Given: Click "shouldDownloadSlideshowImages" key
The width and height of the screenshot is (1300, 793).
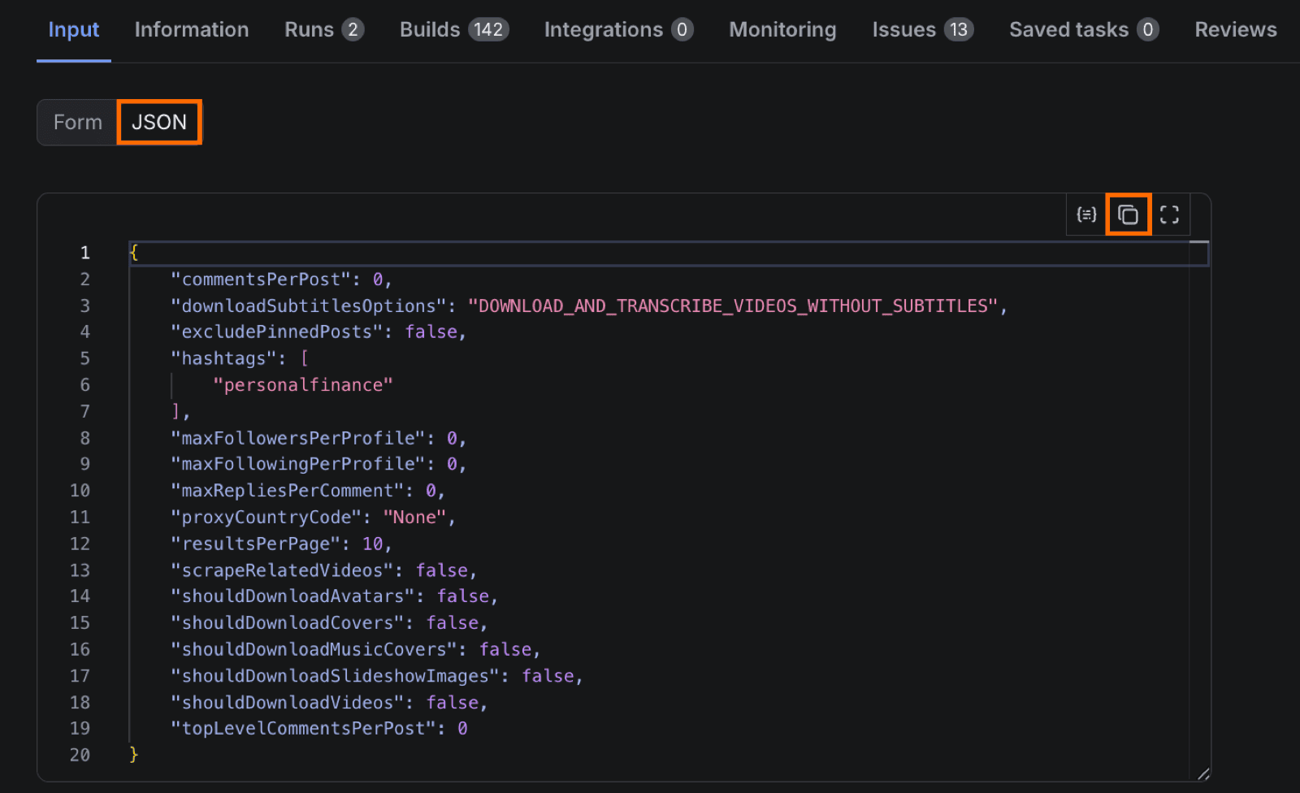Looking at the screenshot, I should click(336, 676).
